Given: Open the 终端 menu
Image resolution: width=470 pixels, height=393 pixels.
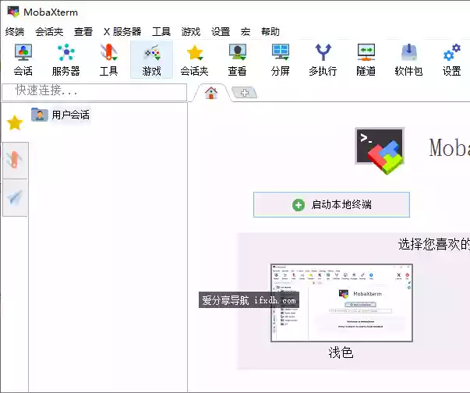Looking at the screenshot, I should tap(15, 31).
